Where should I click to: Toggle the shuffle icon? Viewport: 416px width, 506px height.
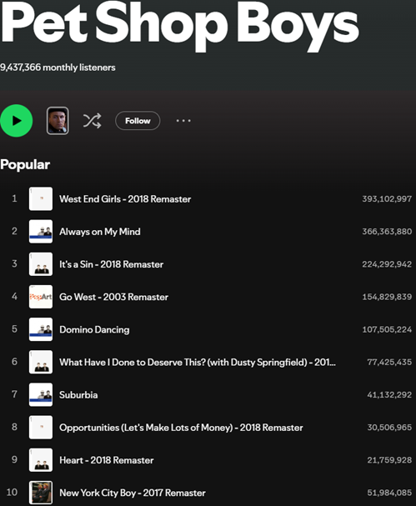point(93,121)
